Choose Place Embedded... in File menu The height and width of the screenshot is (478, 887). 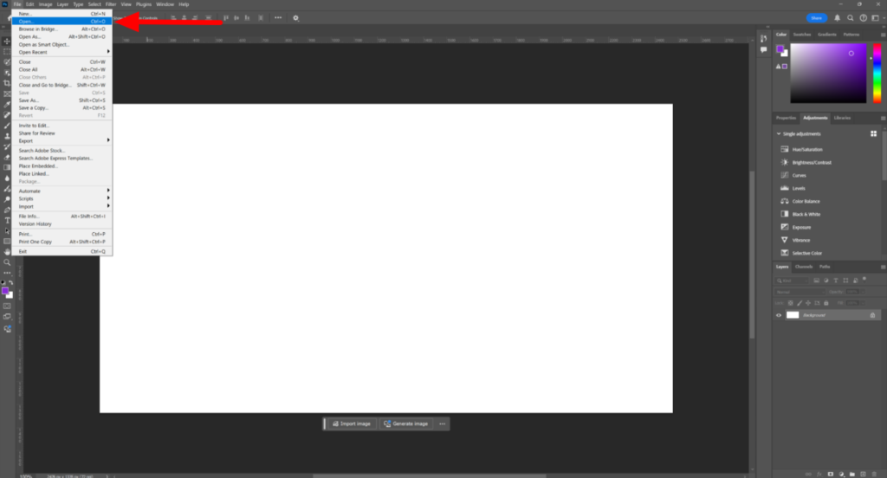click(62, 166)
